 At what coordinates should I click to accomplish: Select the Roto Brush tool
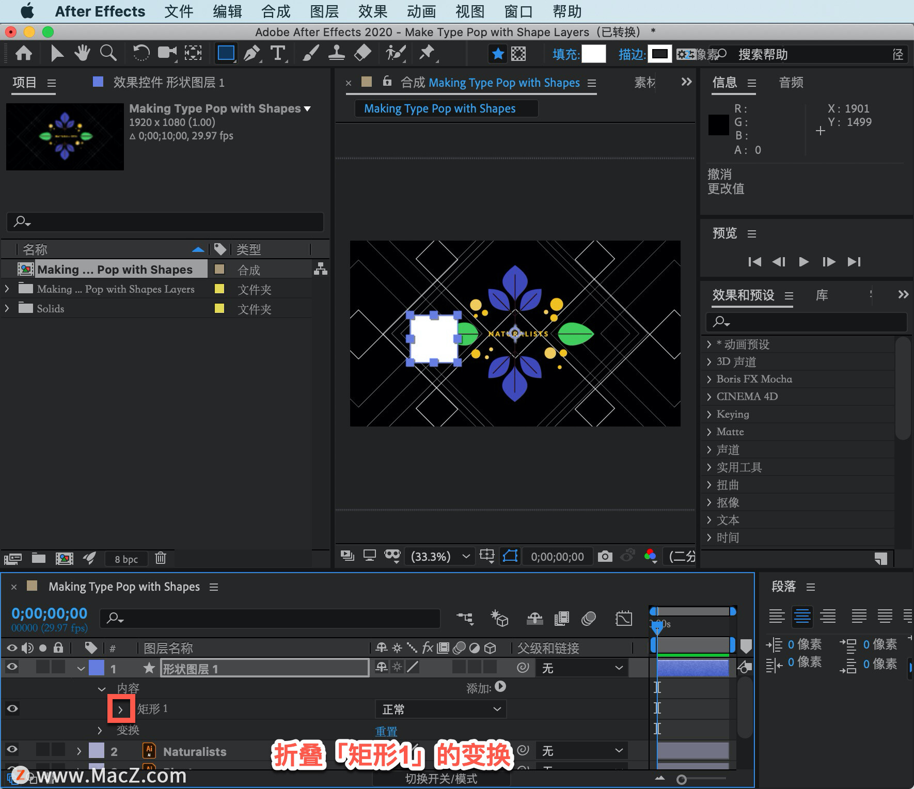pos(396,53)
